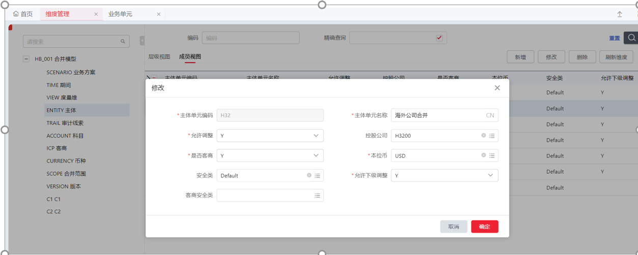This screenshot has height=255, width=638.
Task: Open list picker icon for 安全类 field
Action: 317,176
